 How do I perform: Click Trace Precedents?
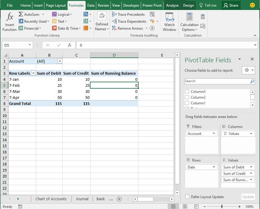click(x=128, y=15)
